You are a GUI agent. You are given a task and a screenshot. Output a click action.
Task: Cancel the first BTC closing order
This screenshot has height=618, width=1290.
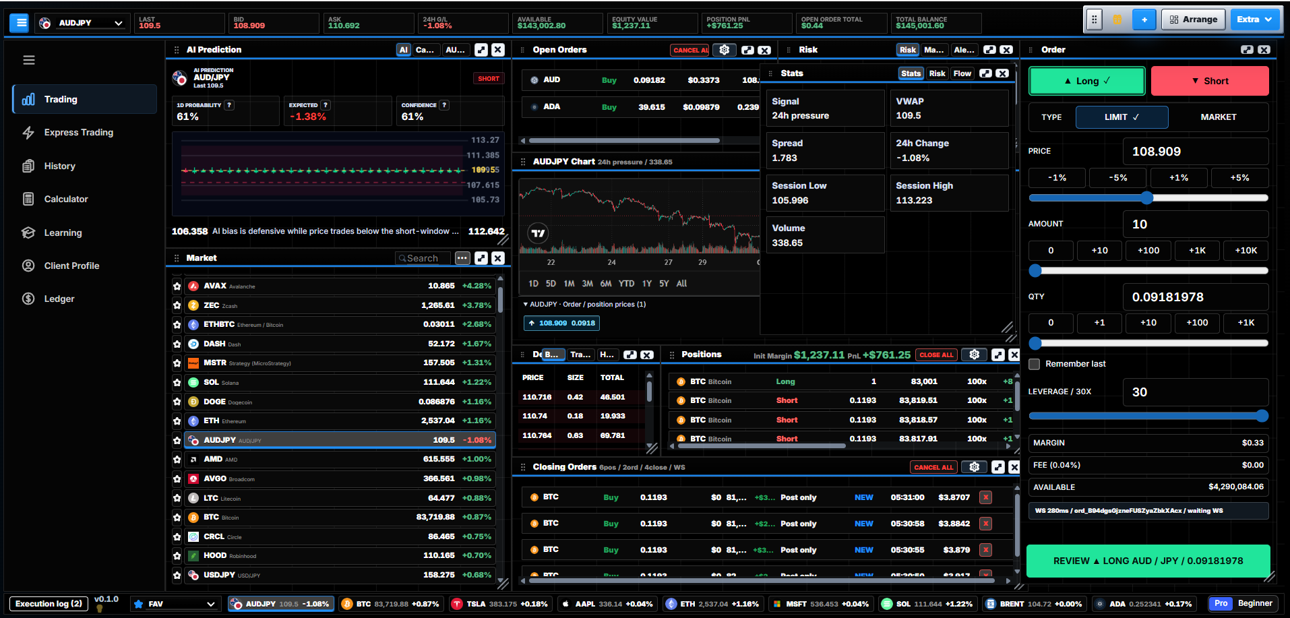tap(985, 497)
